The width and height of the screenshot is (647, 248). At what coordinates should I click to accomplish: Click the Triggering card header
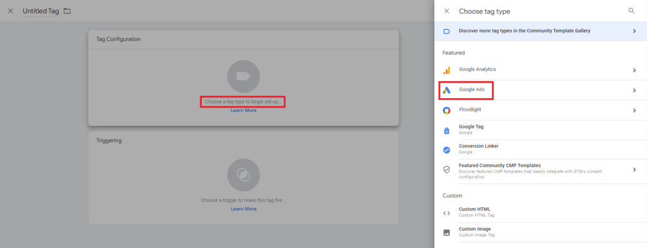click(243, 140)
